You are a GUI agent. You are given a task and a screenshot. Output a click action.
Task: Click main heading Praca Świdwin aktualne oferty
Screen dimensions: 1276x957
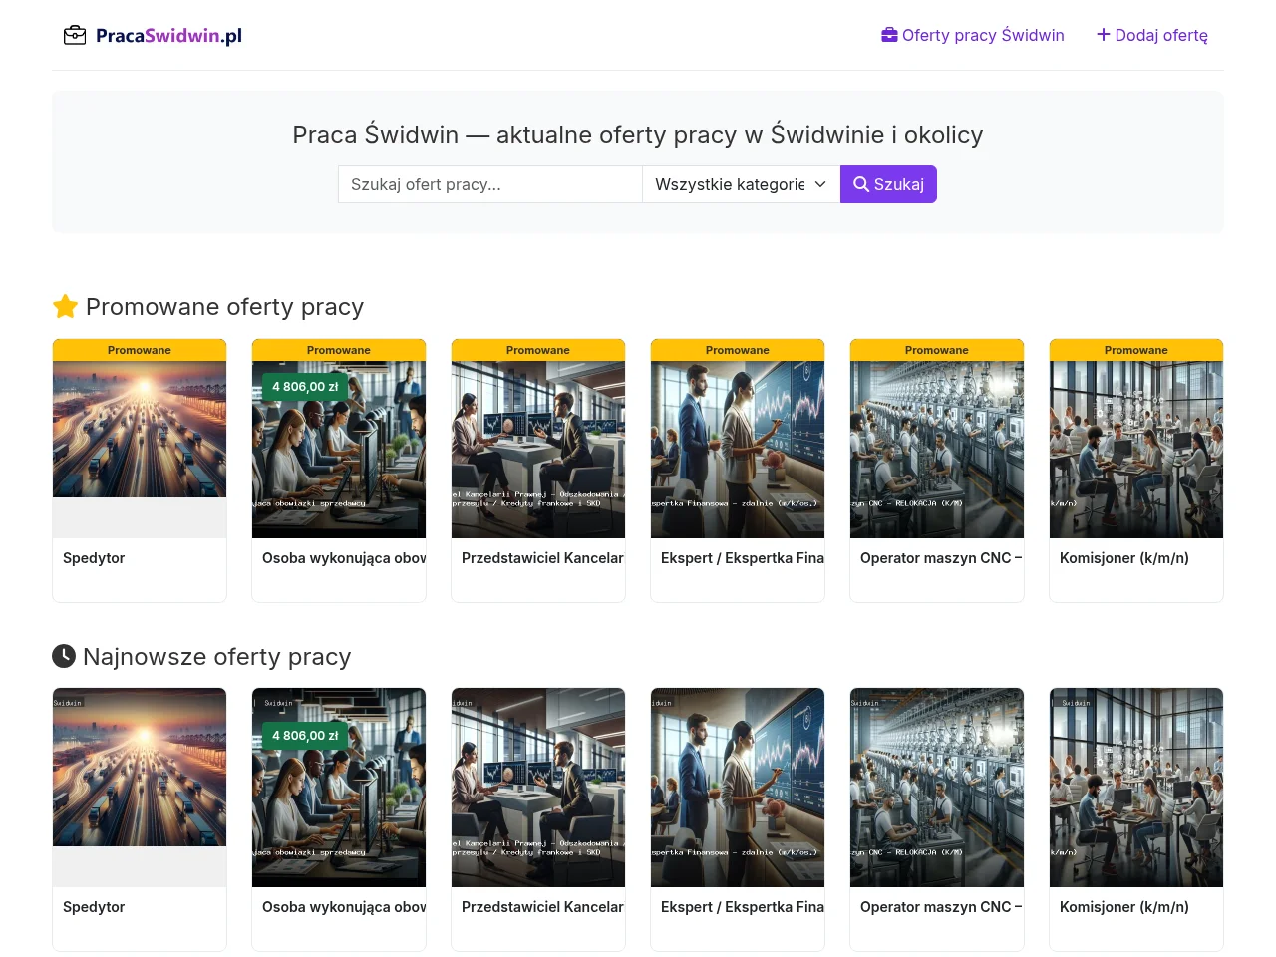point(638,135)
